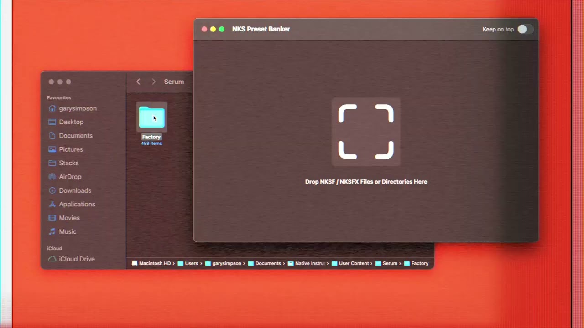Click the garysimpson home icon in sidebar
This screenshot has width=584, height=328.
(x=52, y=108)
